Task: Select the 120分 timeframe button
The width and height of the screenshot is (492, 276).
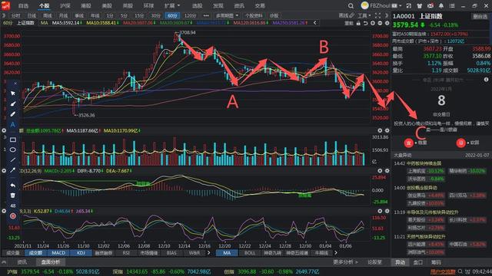Action: click(190, 15)
